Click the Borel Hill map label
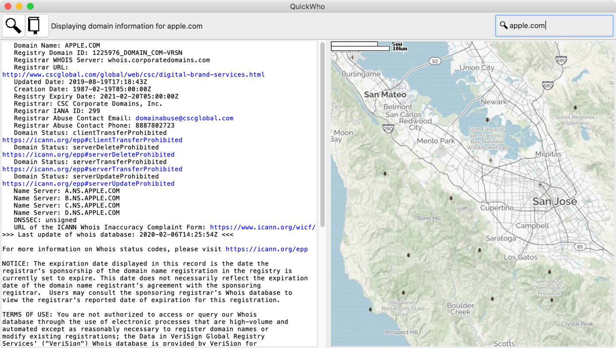 tap(428, 218)
